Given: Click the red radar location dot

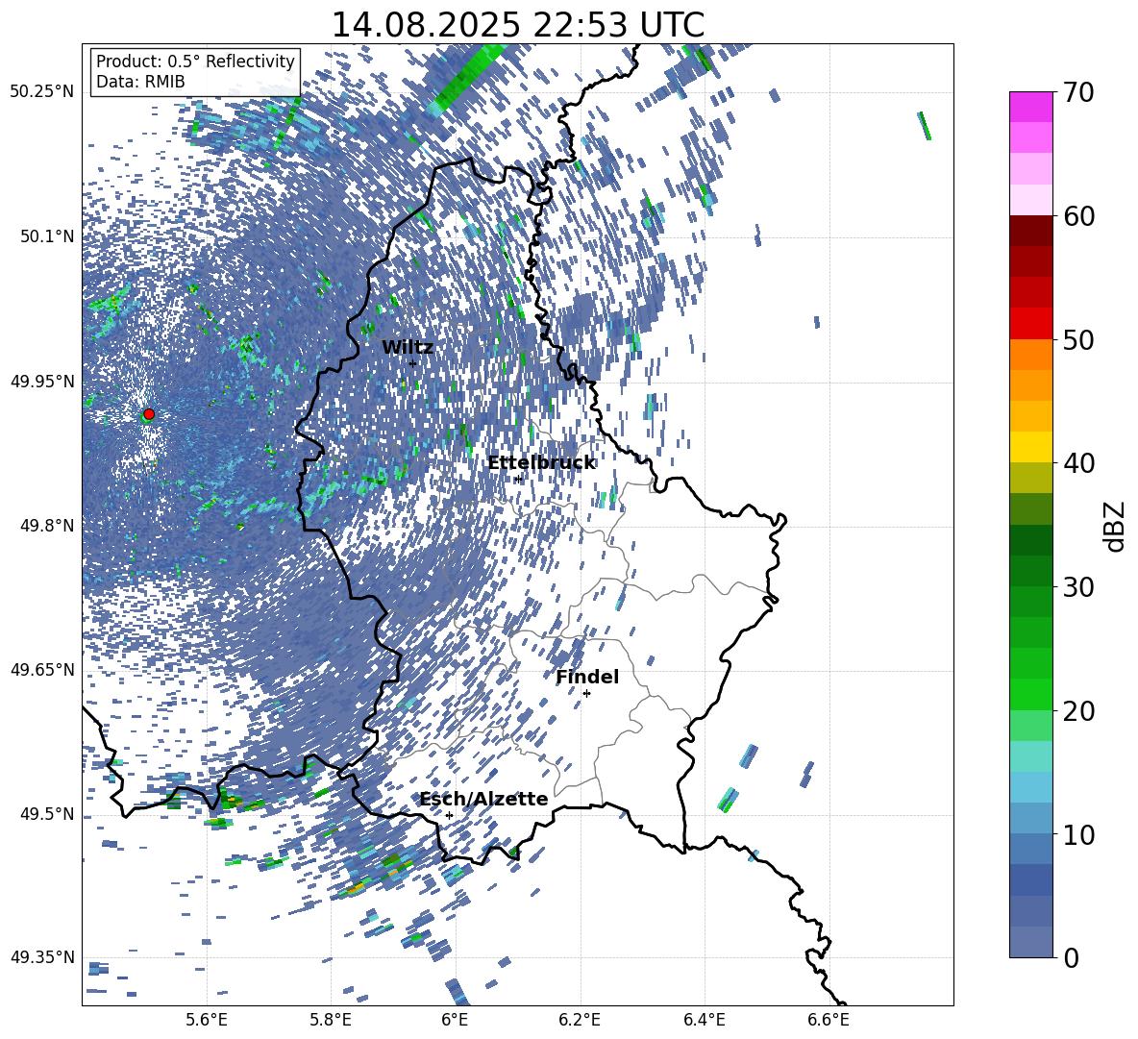Looking at the screenshot, I should (x=149, y=414).
